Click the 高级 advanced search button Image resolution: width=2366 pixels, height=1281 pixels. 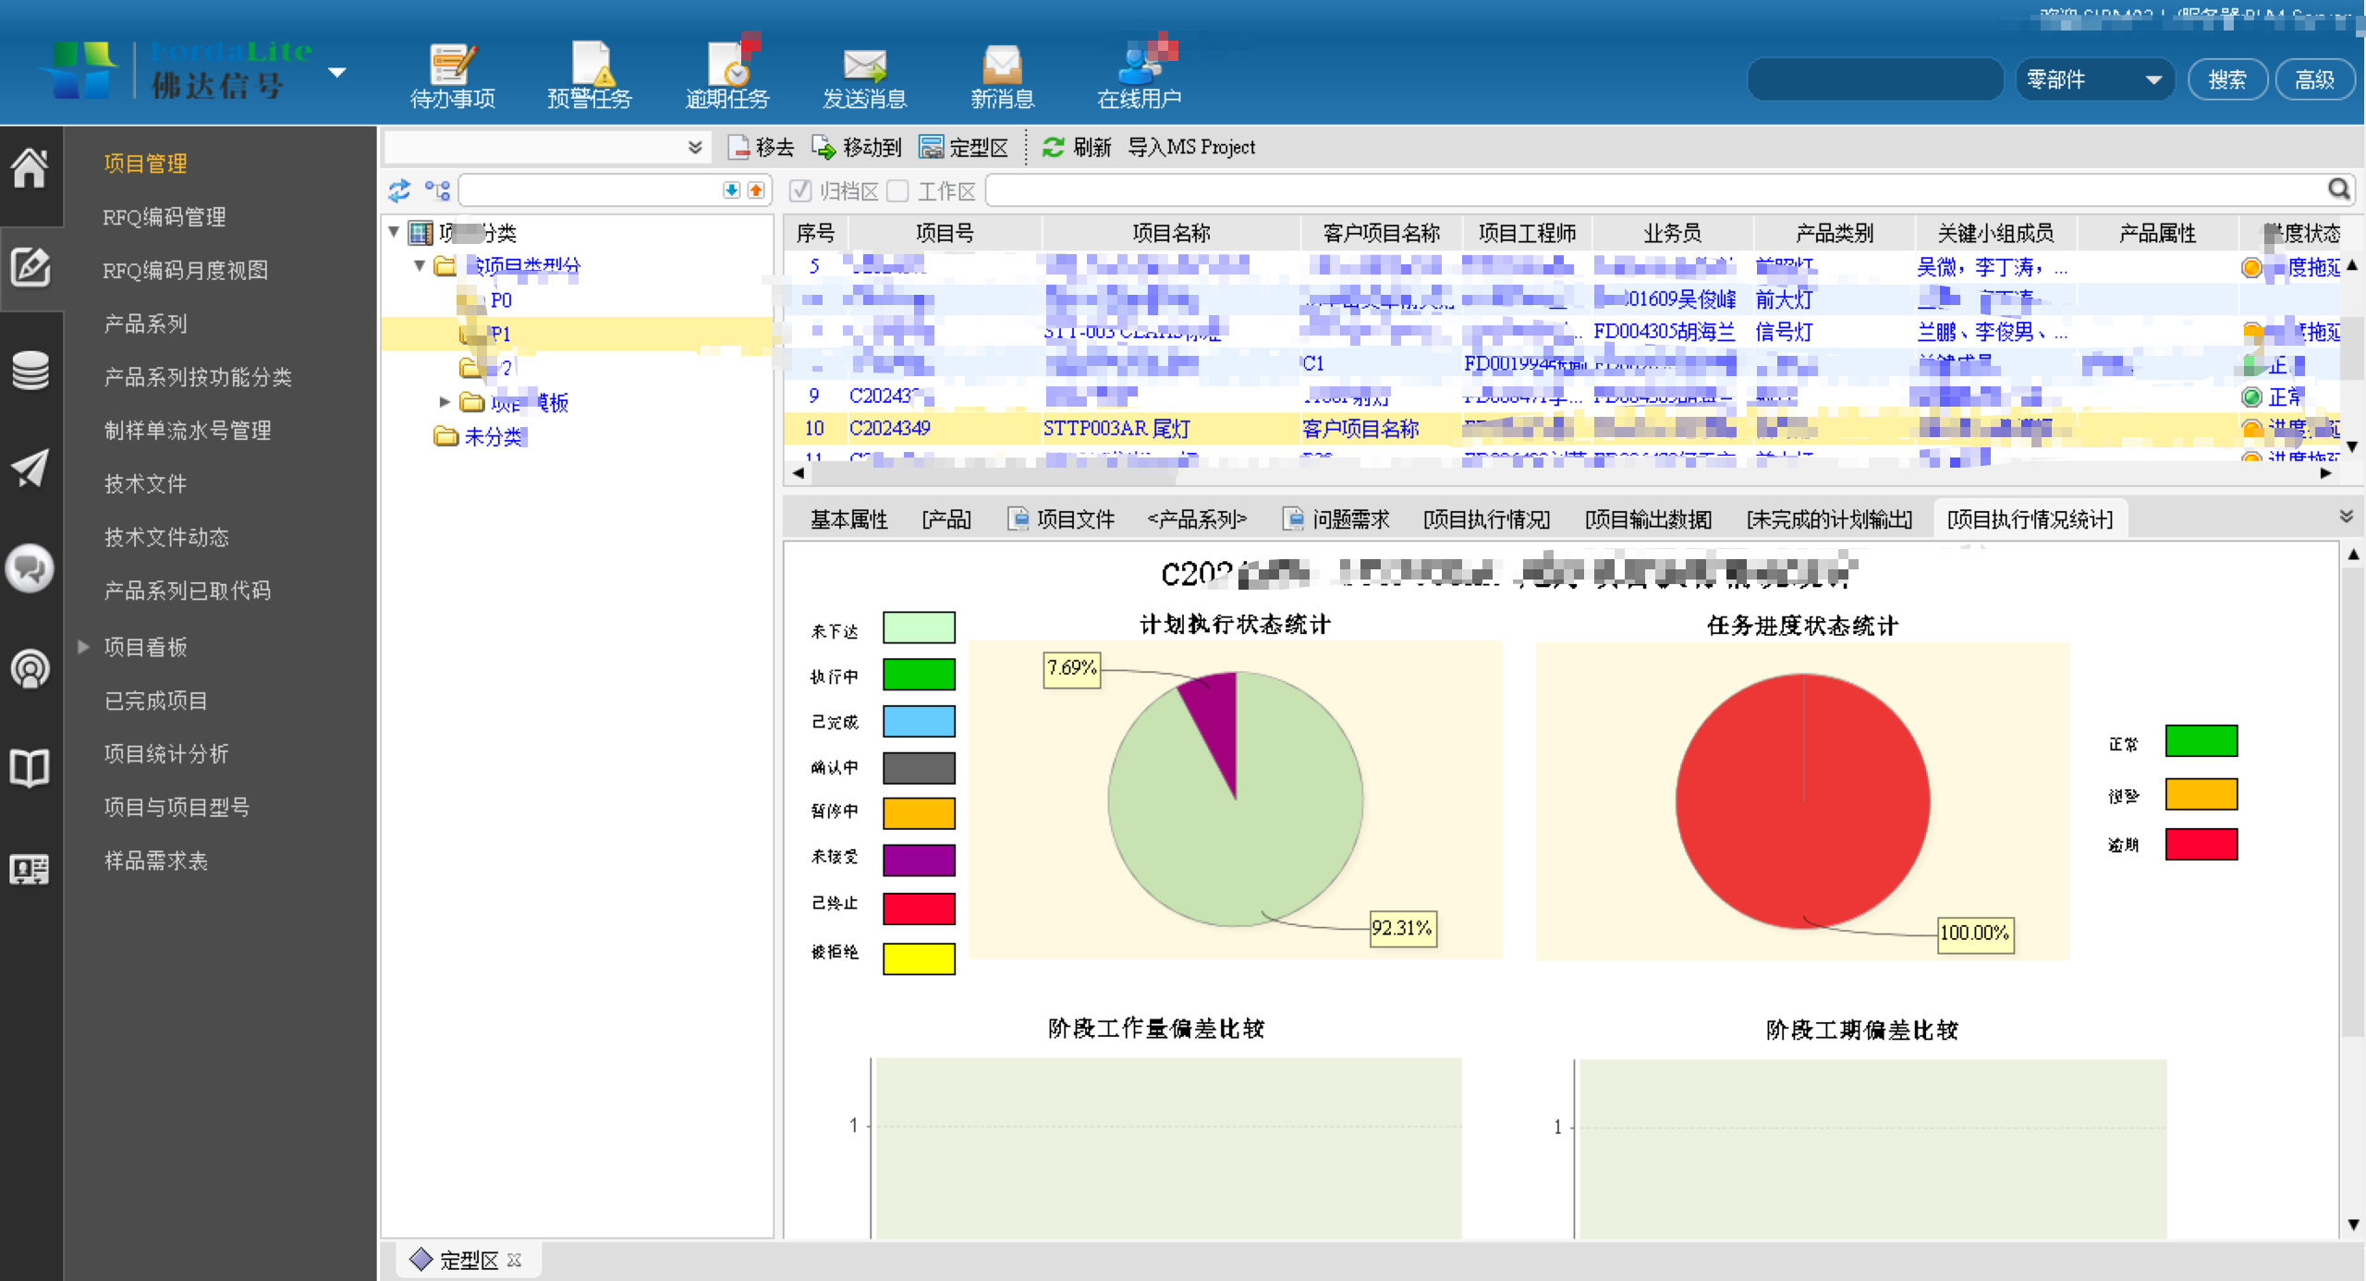[x=2314, y=79]
